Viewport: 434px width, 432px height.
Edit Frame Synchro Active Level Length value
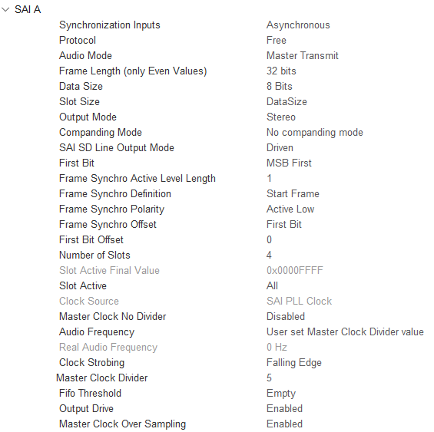[x=269, y=178]
